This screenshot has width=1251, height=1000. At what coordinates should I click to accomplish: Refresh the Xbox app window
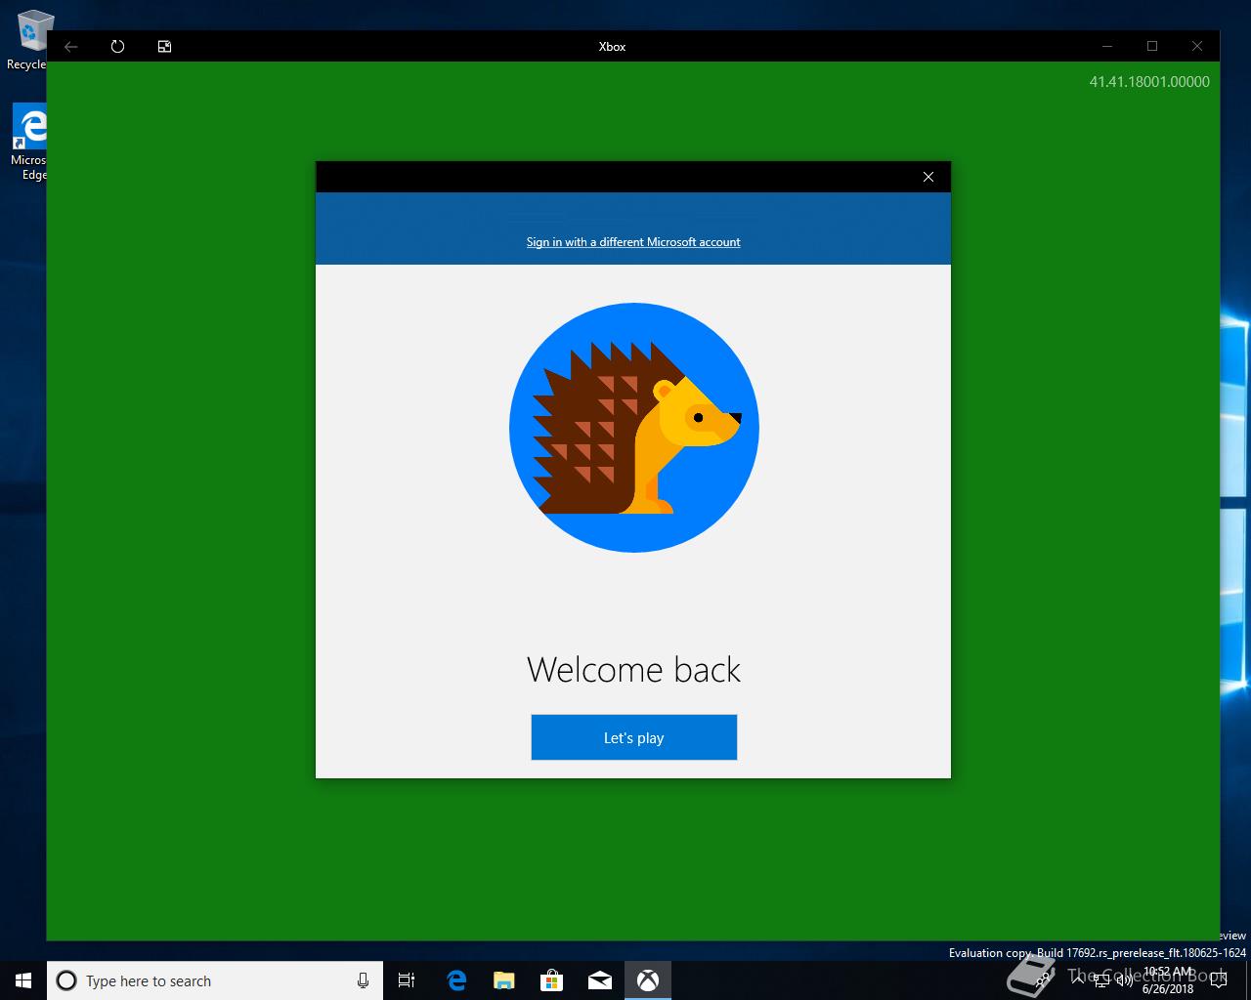118,46
